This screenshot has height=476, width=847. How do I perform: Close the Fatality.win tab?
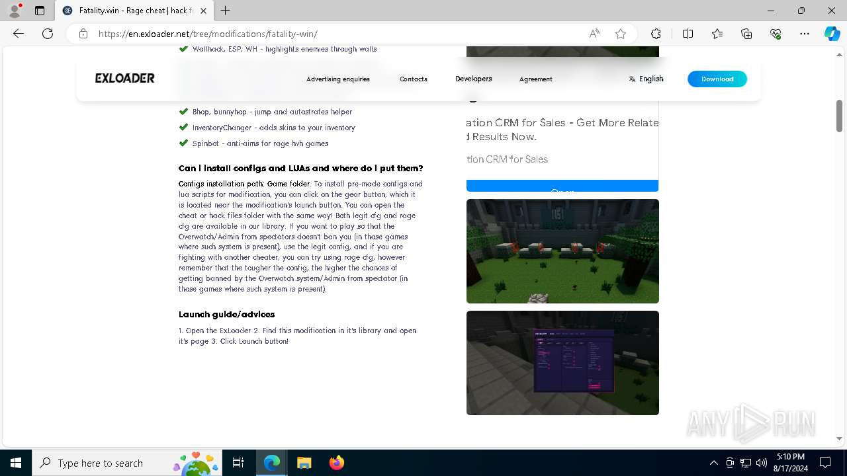[204, 11]
